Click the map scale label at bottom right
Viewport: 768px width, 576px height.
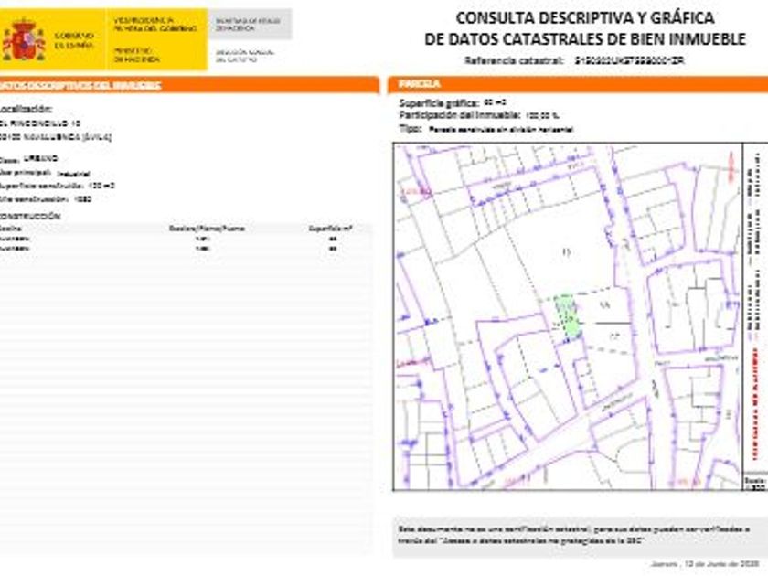[755, 484]
